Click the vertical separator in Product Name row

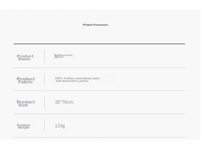[x=44, y=56]
